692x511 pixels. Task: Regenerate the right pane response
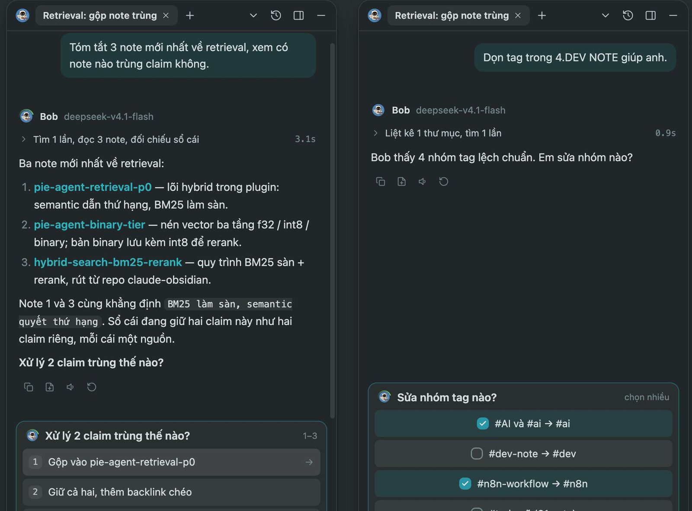[444, 182]
